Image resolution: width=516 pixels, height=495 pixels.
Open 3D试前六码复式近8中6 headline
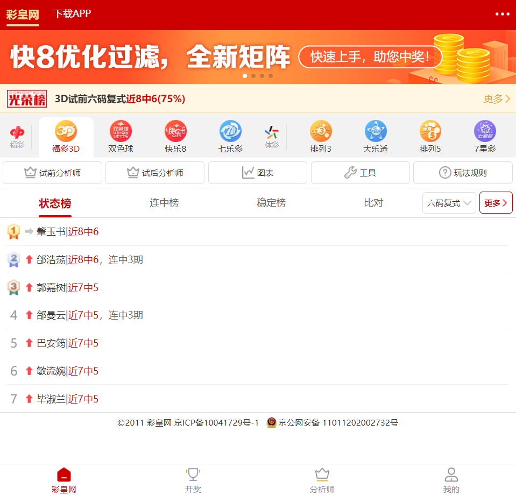pyautogui.click(x=120, y=99)
